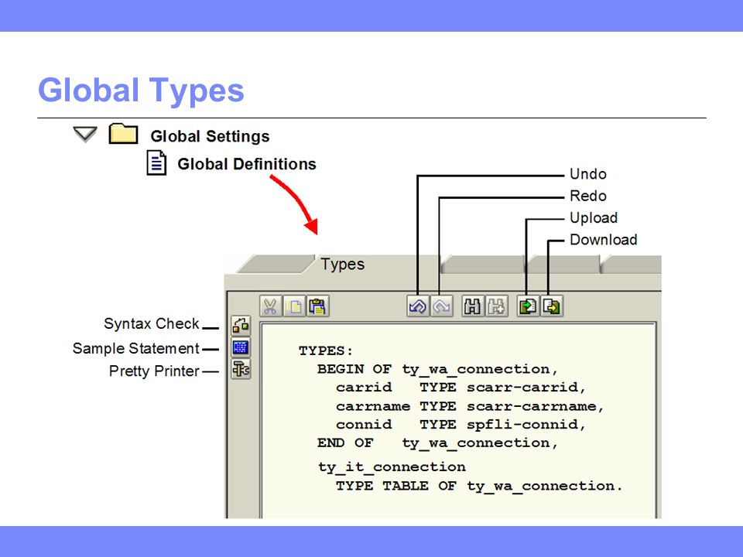The image size is (743, 557).
Task: Click the Undo arrow icon
Action: [x=418, y=306]
